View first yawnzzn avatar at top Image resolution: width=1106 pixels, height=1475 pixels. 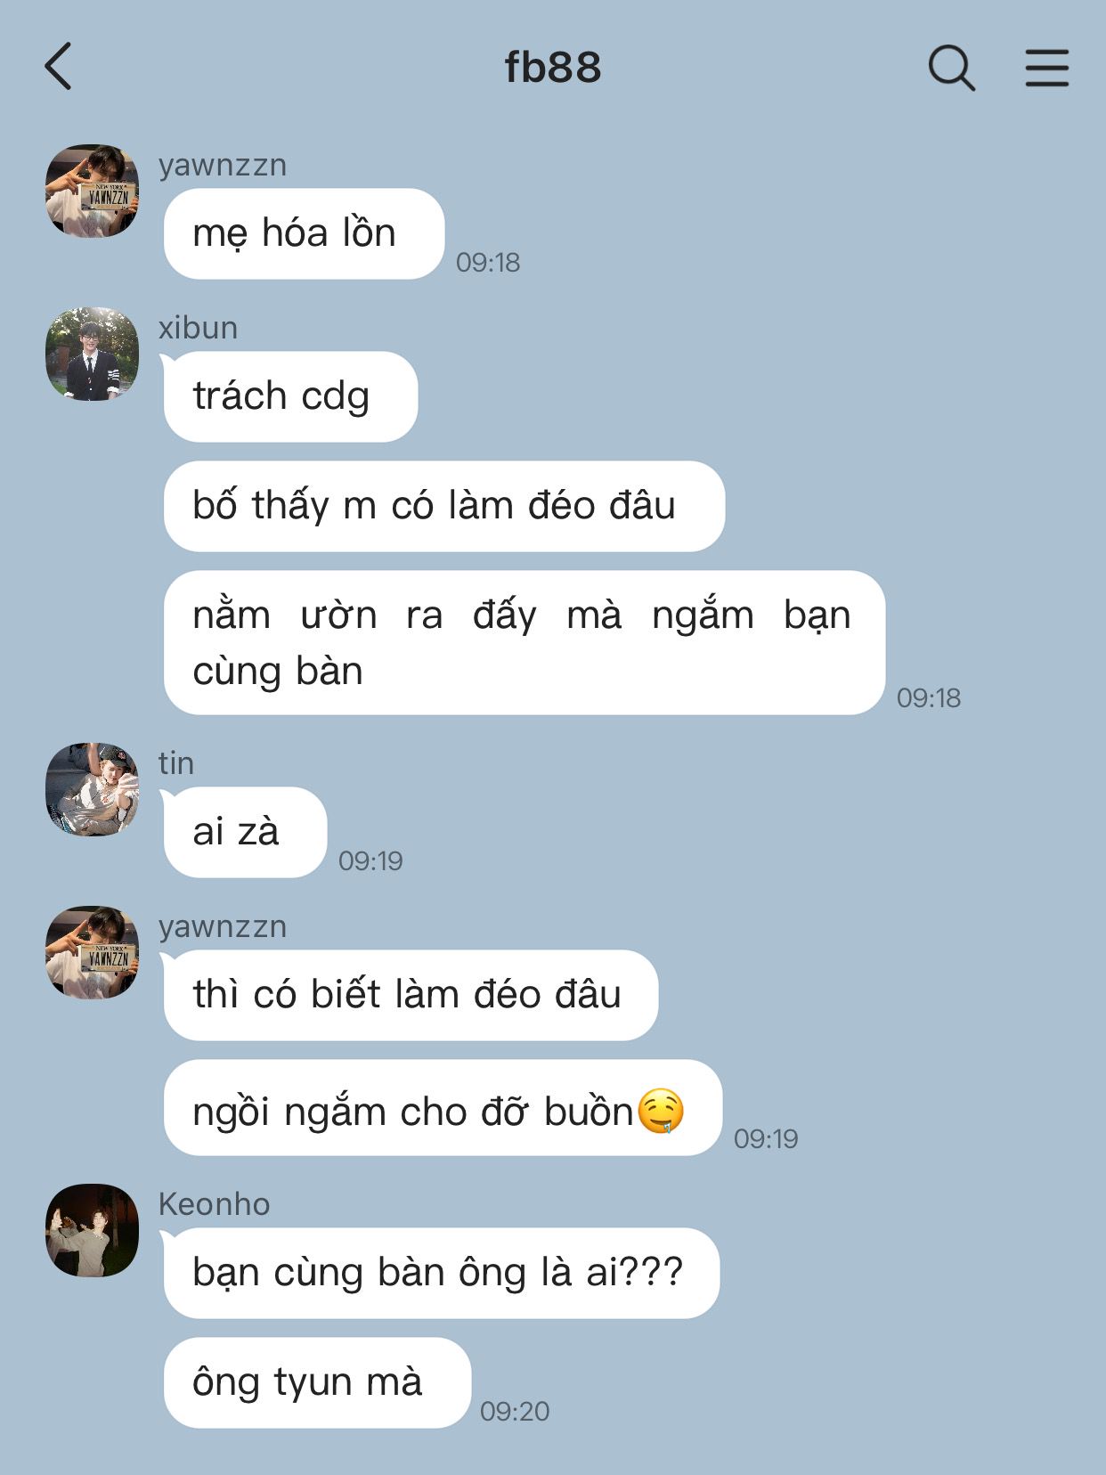tap(93, 191)
